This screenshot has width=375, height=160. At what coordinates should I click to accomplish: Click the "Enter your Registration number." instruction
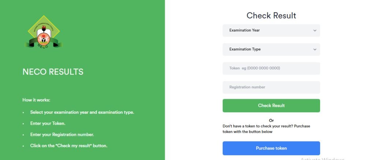point(62,135)
